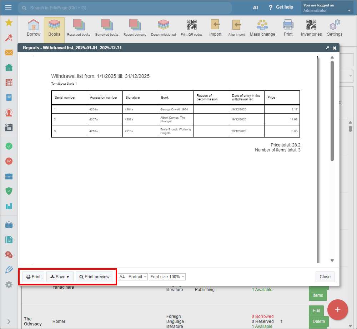The image size is (357, 329).
Task: Click the Print preview button
Action: (94, 277)
